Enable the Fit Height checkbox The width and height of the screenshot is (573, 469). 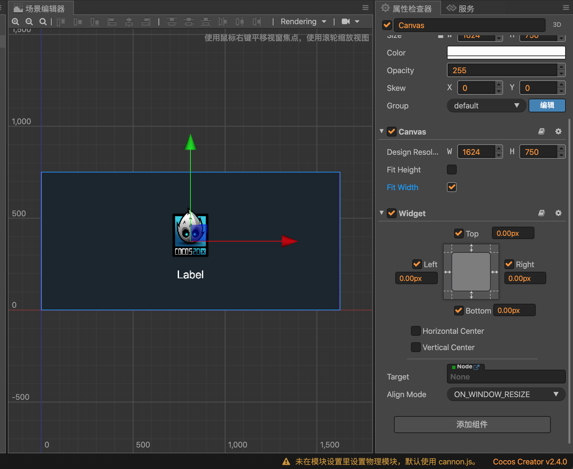451,170
